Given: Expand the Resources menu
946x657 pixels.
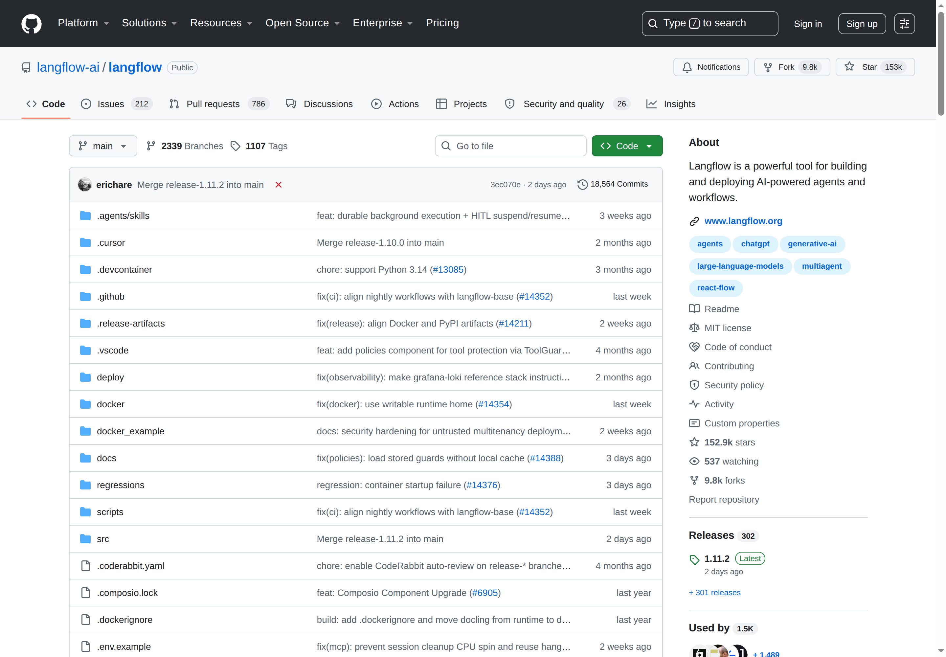Looking at the screenshot, I should pos(221,23).
